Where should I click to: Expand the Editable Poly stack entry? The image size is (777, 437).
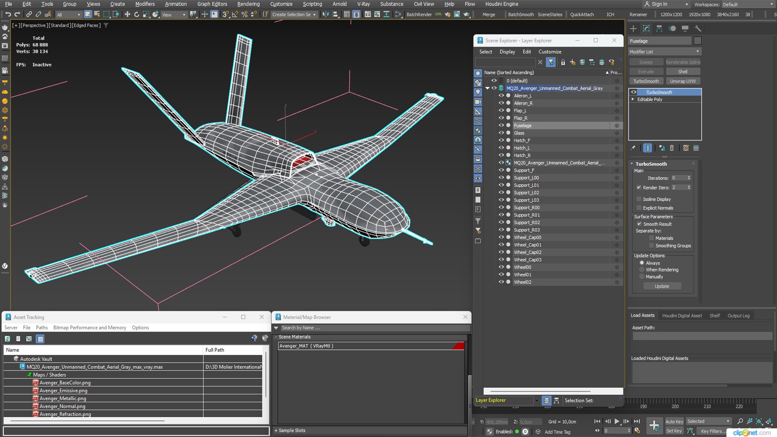[633, 100]
